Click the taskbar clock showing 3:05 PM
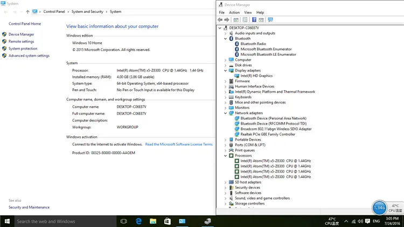This screenshot has width=404, height=227. [392, 221]
